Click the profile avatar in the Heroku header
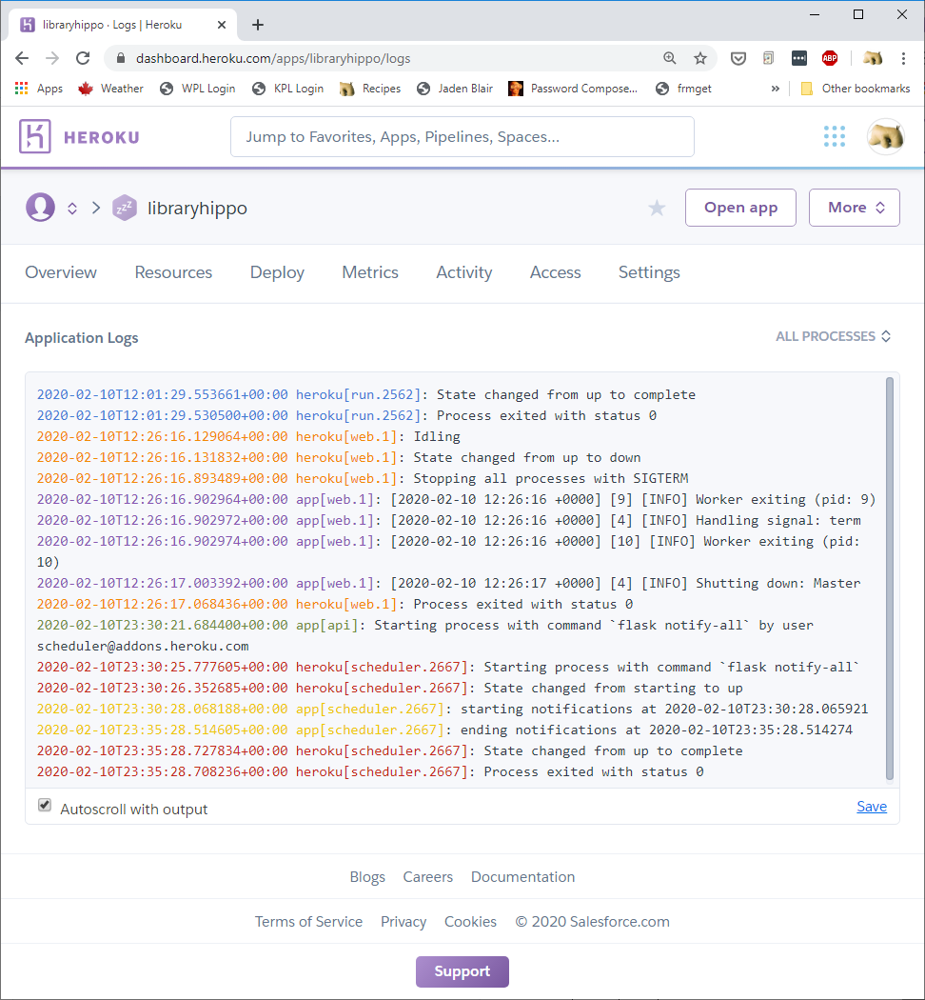 (x=885, y=136)
